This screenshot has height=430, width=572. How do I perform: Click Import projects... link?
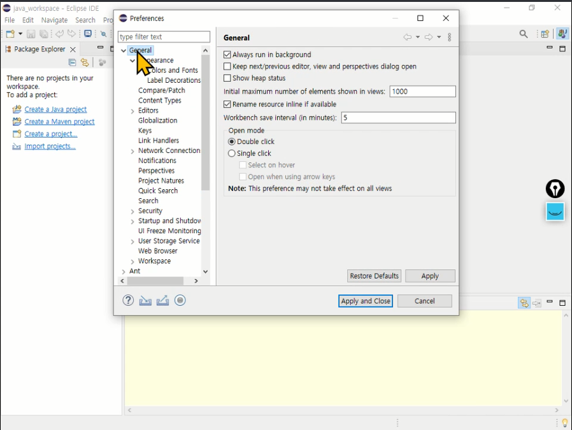click(x=50, y=147)
